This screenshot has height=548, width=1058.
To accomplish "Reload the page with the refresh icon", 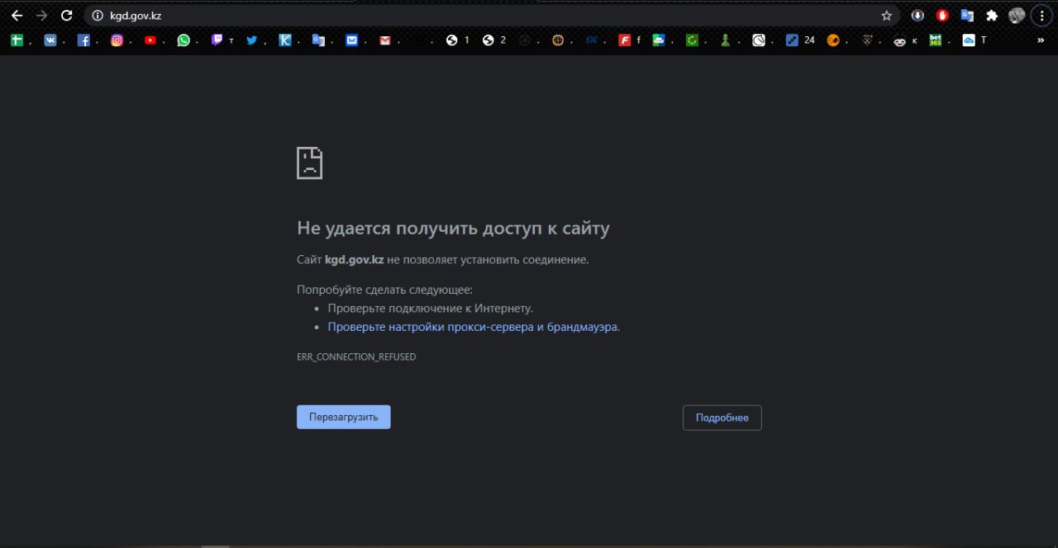I will (67, 15).
